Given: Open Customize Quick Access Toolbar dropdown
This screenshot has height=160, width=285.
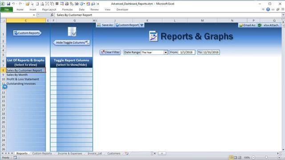Looking at the screenshot, I should [98, 4].
